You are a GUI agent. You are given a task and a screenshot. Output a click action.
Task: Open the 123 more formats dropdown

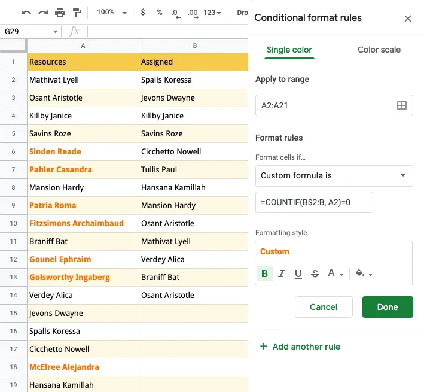(212, 13)
